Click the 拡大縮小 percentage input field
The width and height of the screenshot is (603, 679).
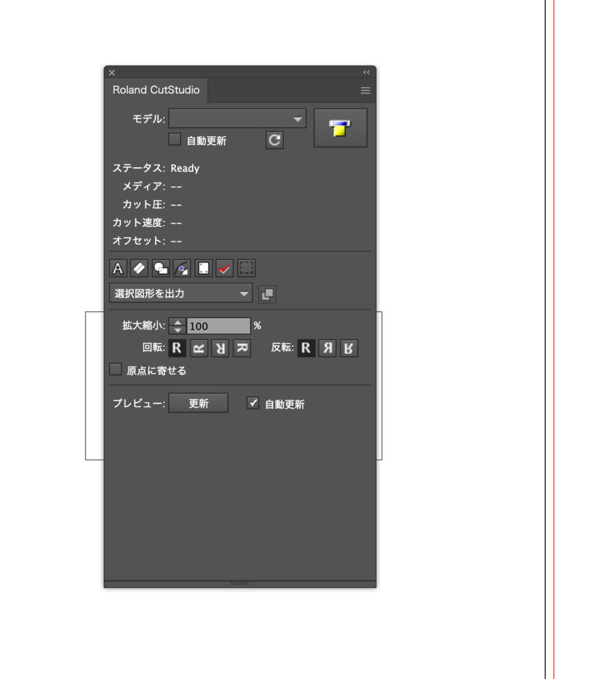(218, 326)
